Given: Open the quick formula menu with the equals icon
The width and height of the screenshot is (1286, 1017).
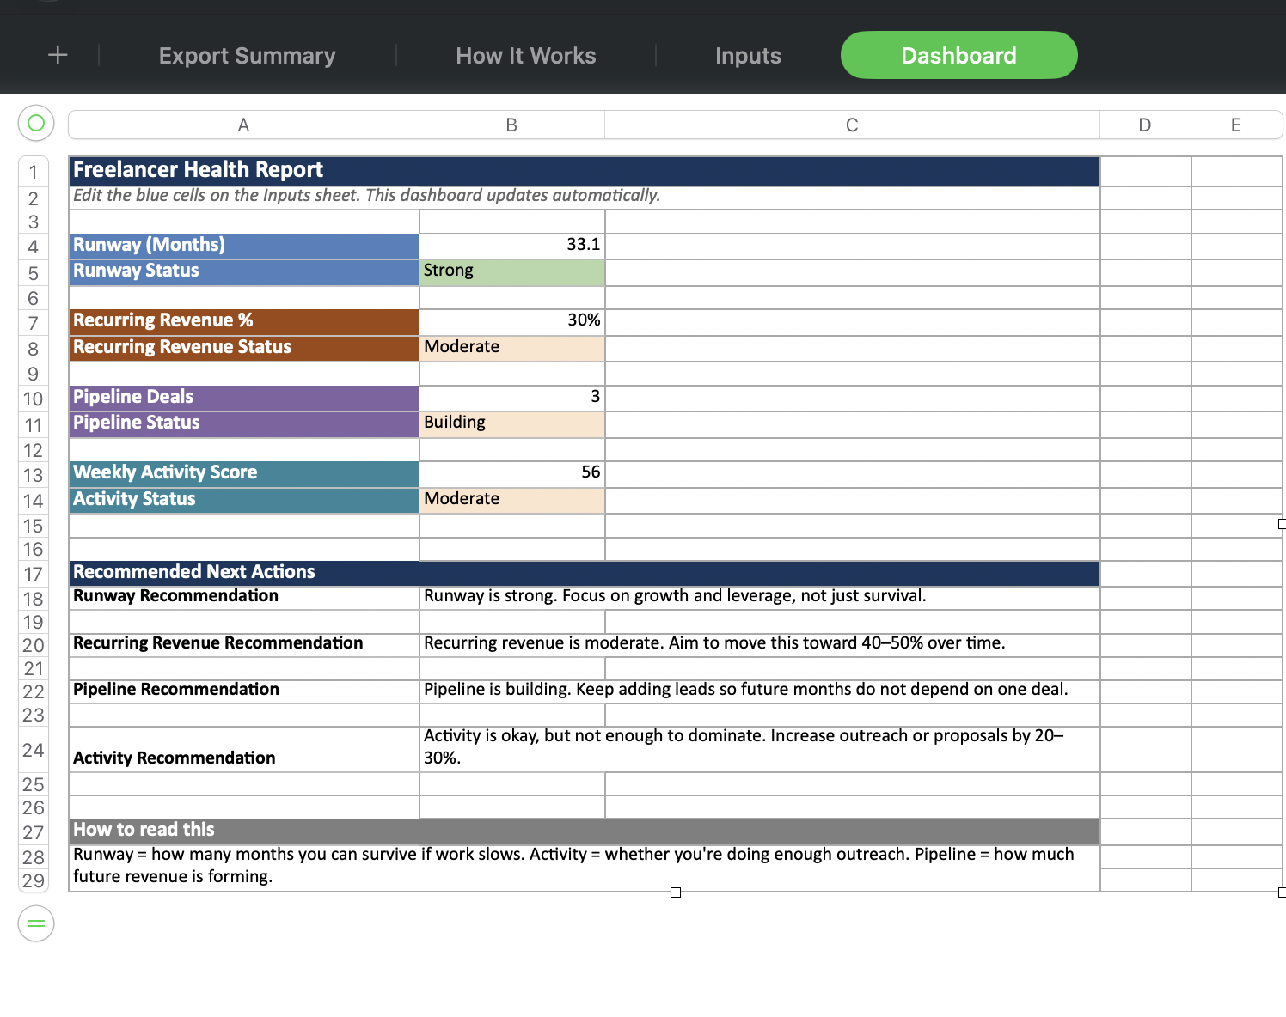Looking at the screenshot, I should tap(35, 923).
